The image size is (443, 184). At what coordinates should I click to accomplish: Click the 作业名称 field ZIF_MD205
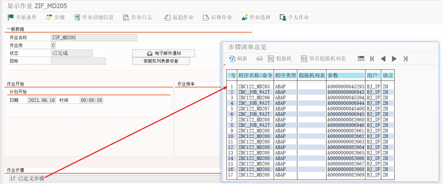[94, 38]
